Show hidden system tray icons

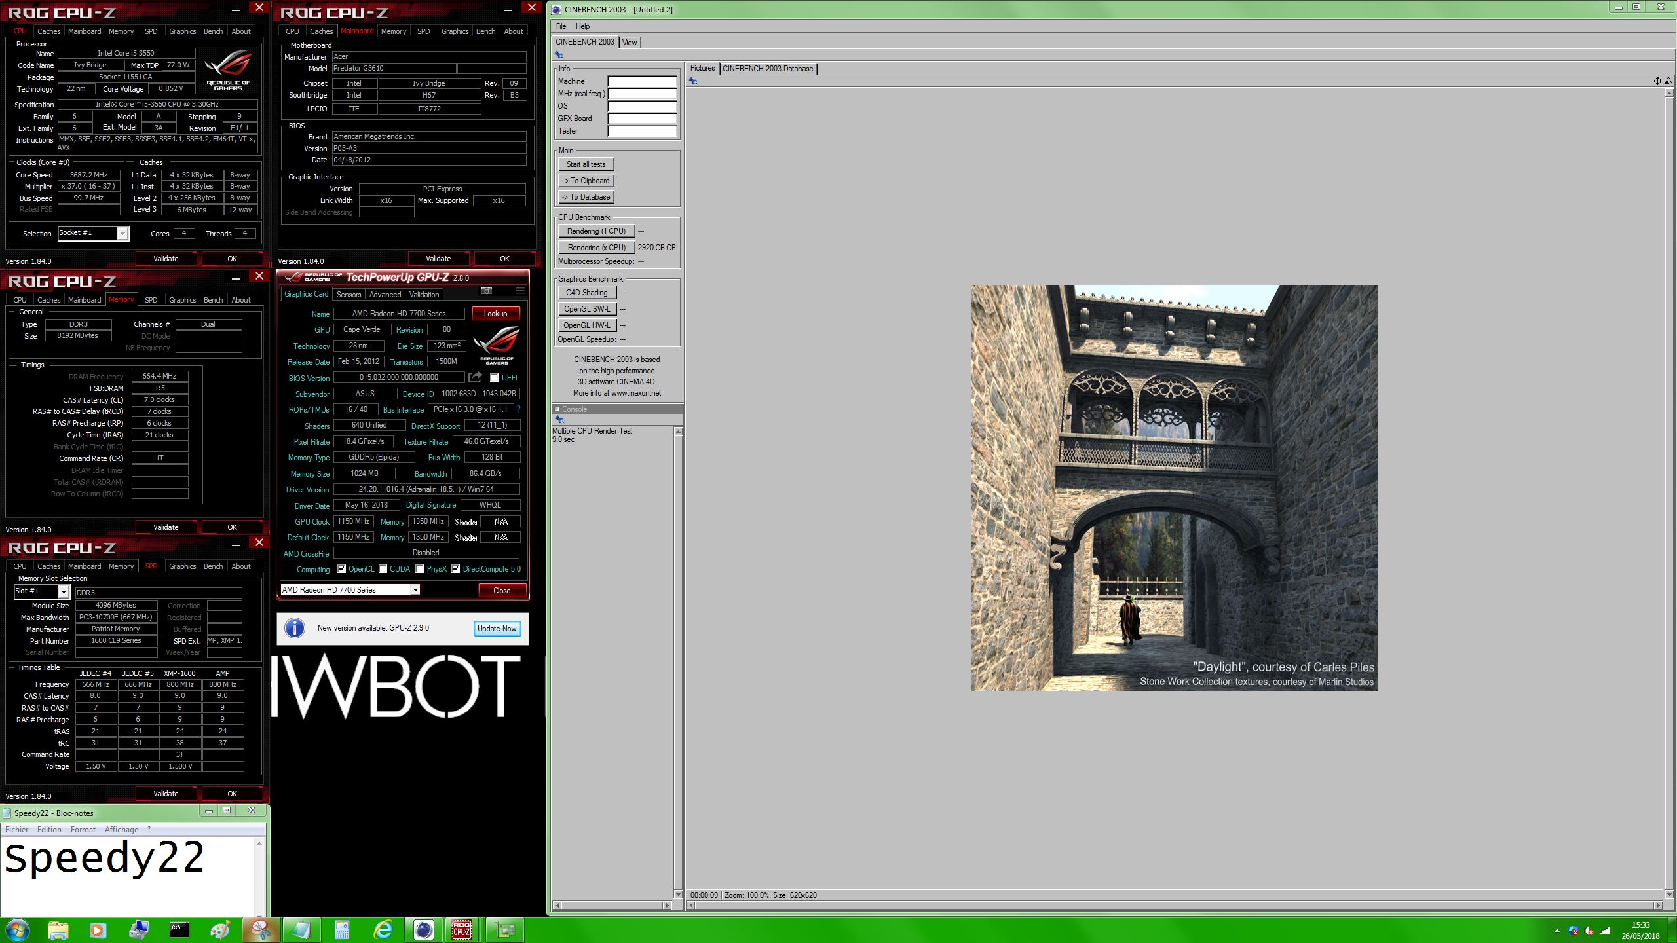pos(1557,931)
